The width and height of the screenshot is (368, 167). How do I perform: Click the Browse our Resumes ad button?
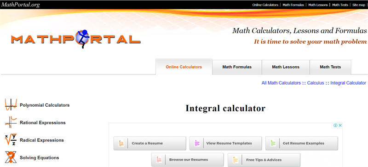(188, 160)
